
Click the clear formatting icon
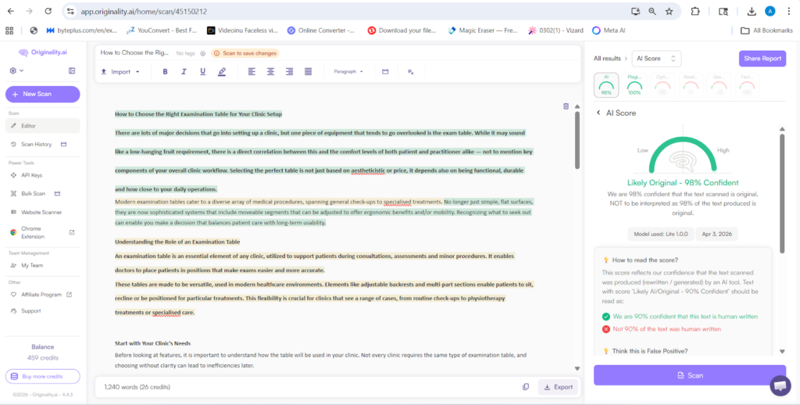click(410, 72)
